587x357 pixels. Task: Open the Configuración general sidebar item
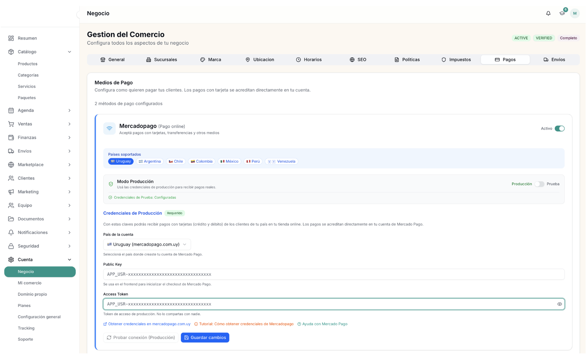(x=39, y=317)
